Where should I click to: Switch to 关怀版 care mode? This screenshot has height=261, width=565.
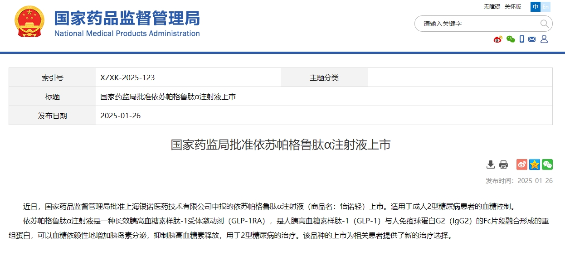(513, 7)
